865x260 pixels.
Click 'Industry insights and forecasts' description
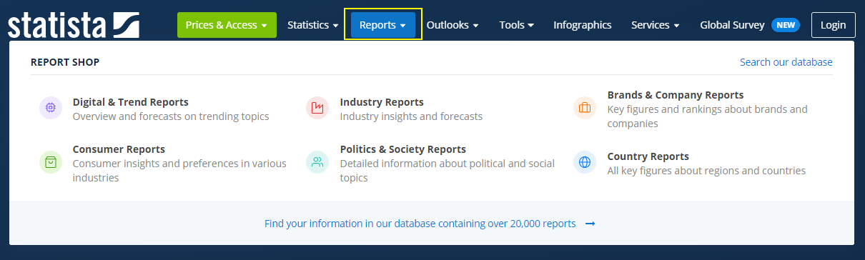(x=411, y=116)
